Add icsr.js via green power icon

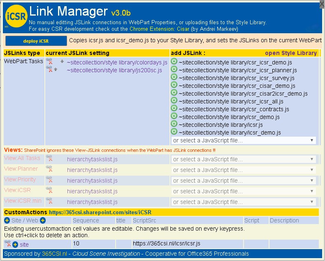(x=174, y=124)
